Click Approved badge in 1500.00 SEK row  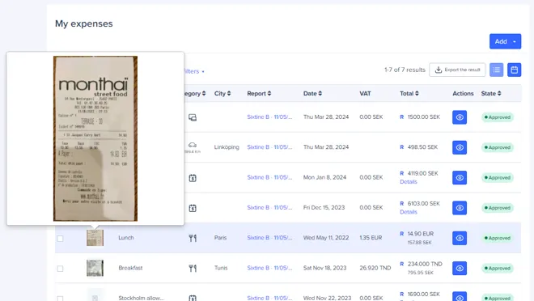tap(498, 117)
